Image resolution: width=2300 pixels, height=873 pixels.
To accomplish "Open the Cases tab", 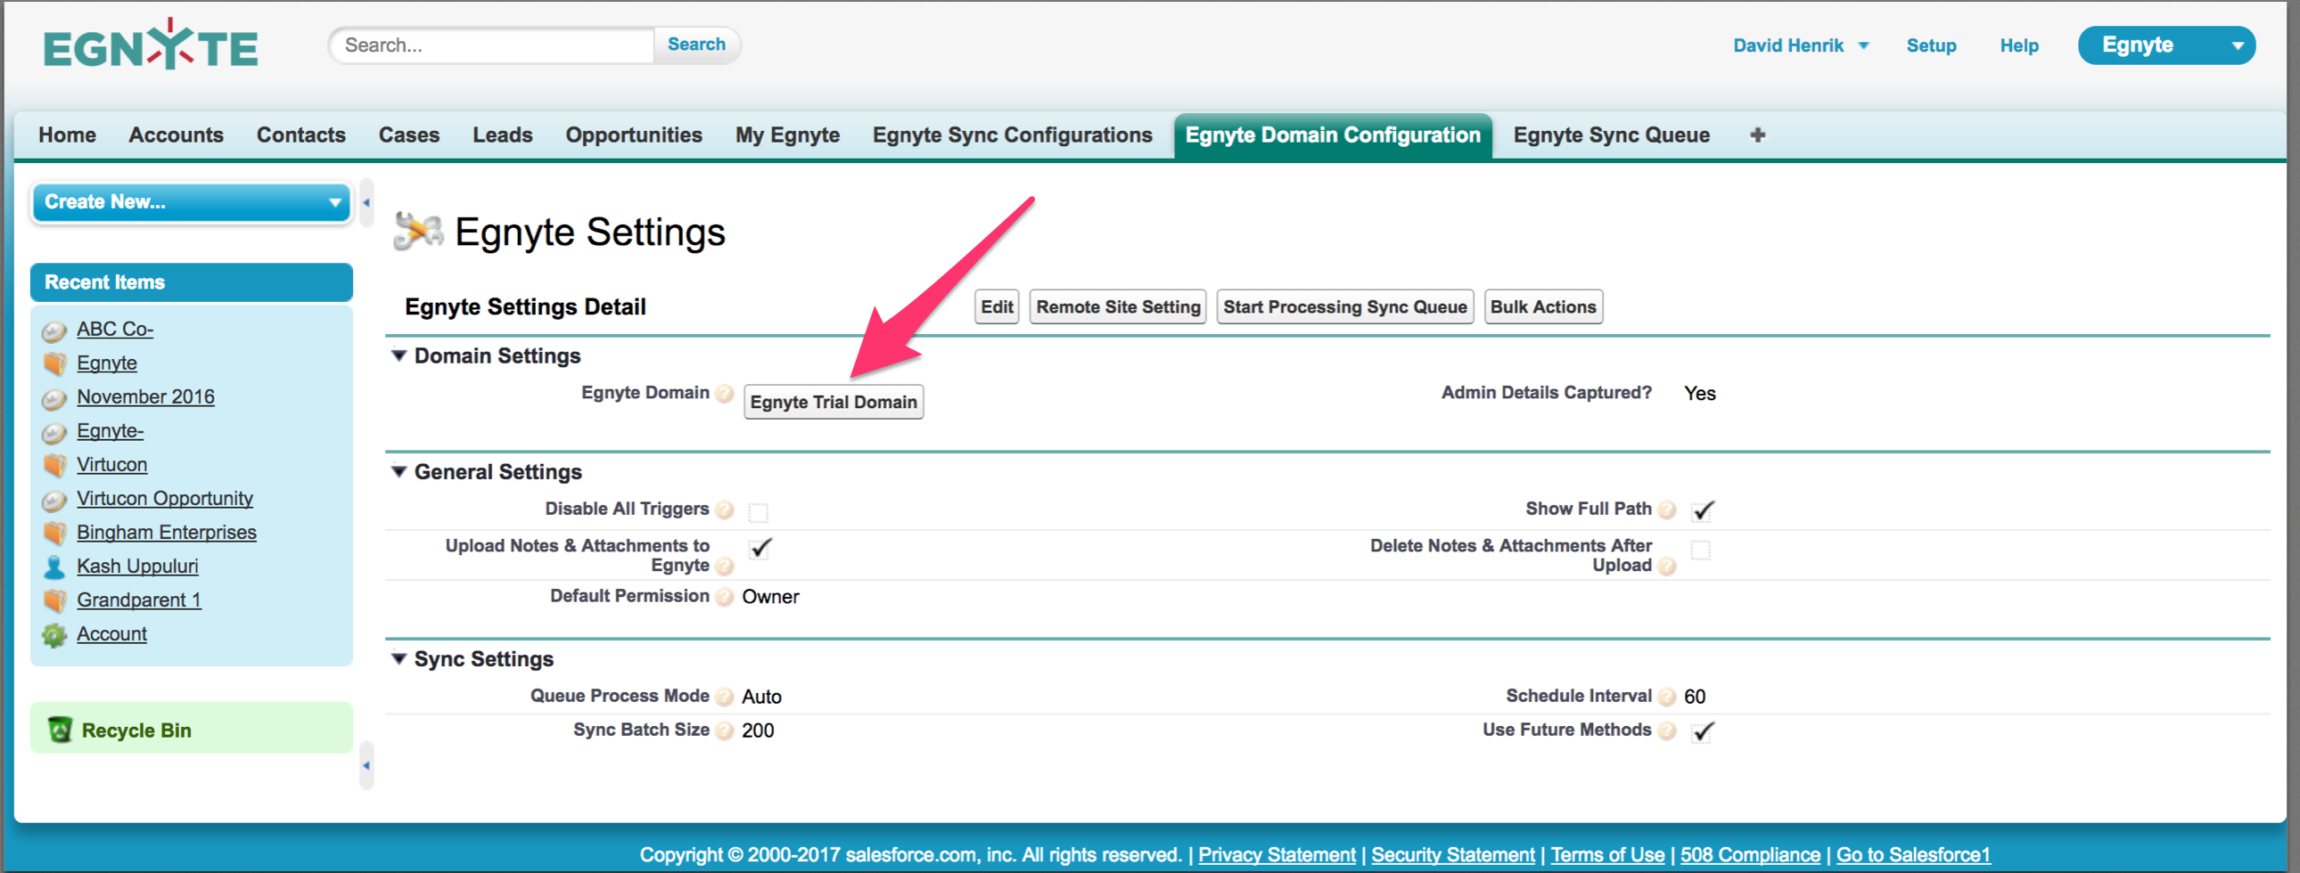I will (x=409, y=135).
